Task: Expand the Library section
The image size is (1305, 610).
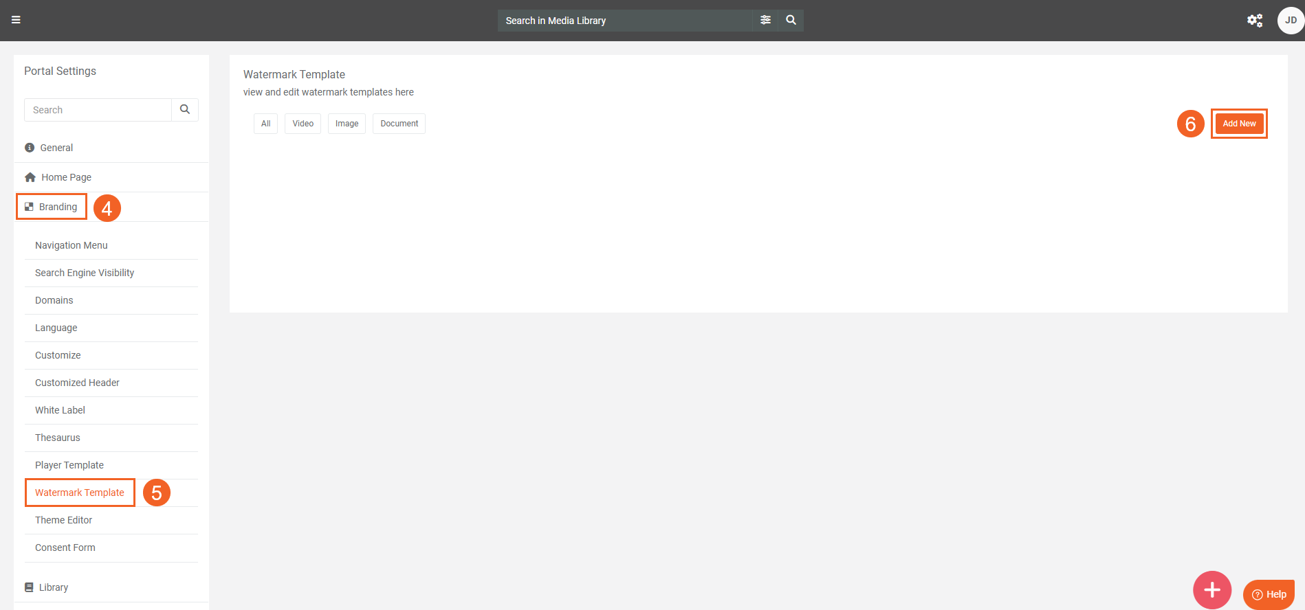Action: tap(54, 587)
